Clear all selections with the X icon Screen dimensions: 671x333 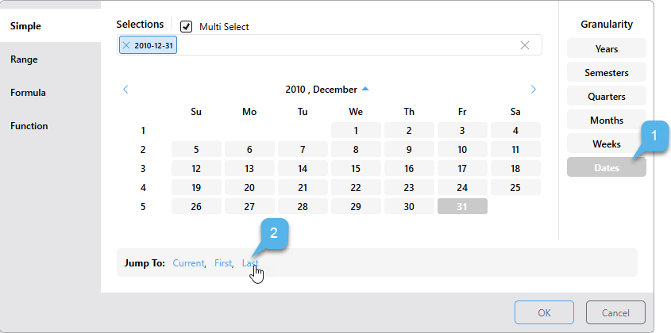pos(525,45)
